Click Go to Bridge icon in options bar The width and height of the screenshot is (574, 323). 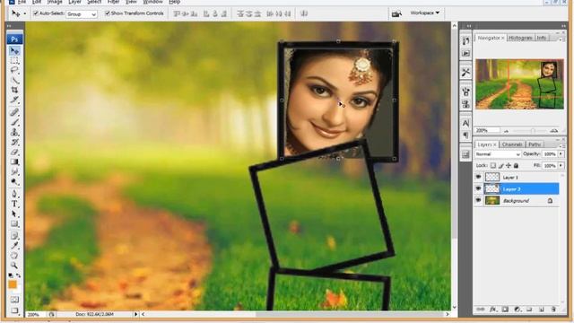pos(396,14)
